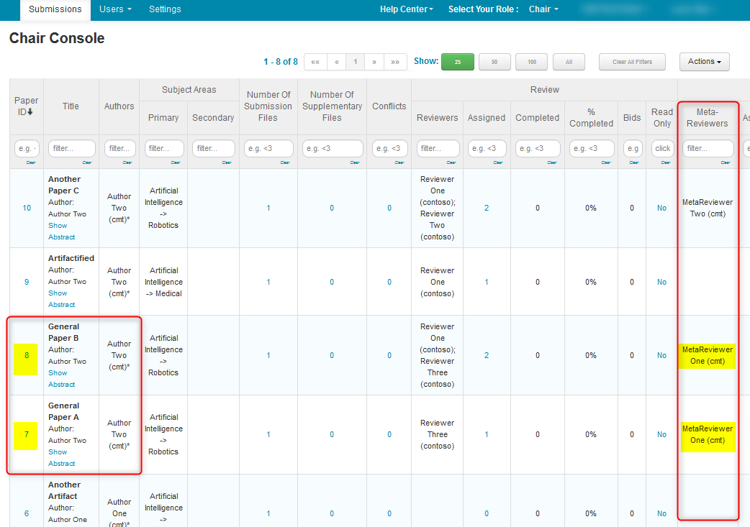The height and width of the screenshot is (527, 750).
Task: Open the Help Center dropdown
Action: (407, 9)
